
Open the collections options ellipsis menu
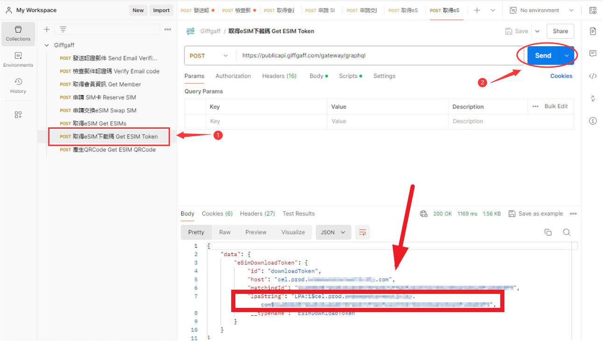[168, 29]
